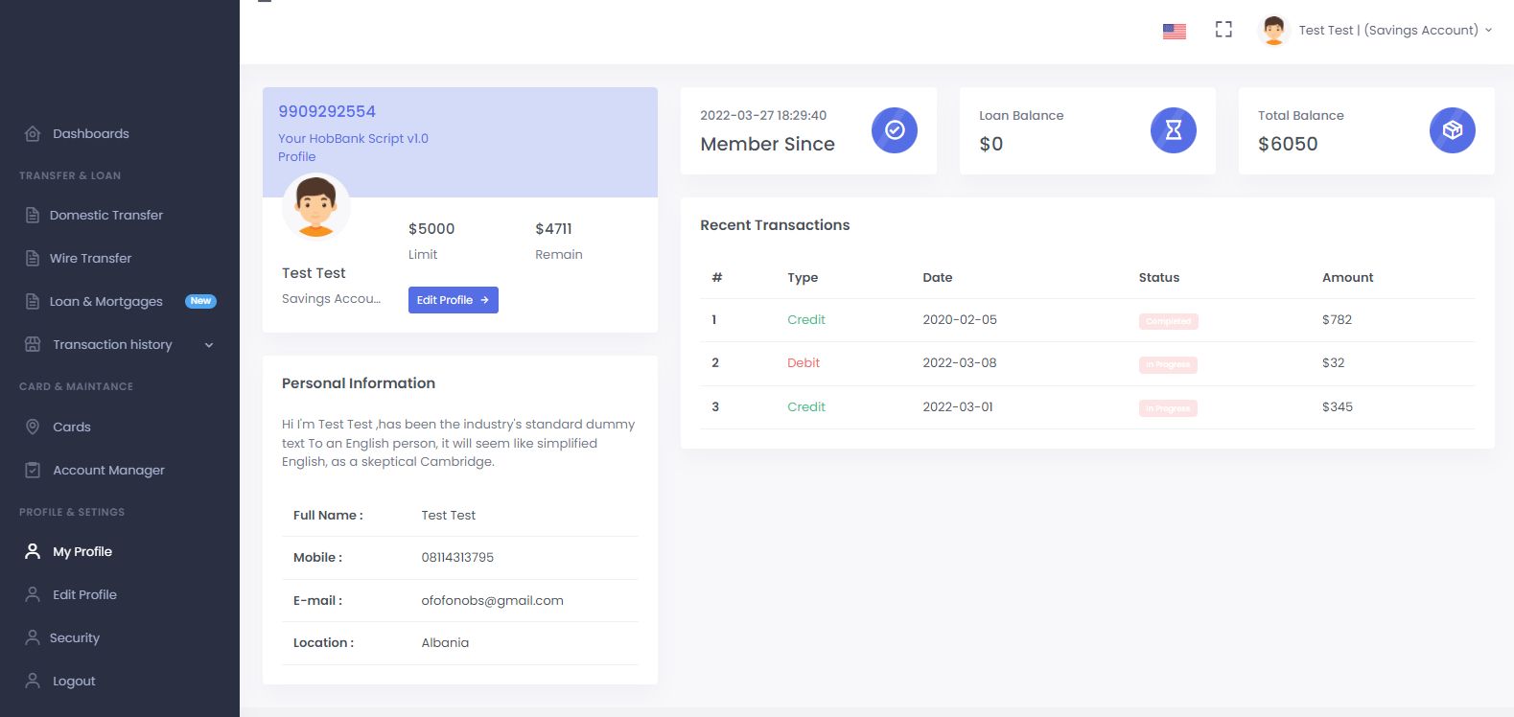The width and height of the screenshot is (1514, 717).
Task: Click the Completed status badge
Action: click(x=1168, y=321)
